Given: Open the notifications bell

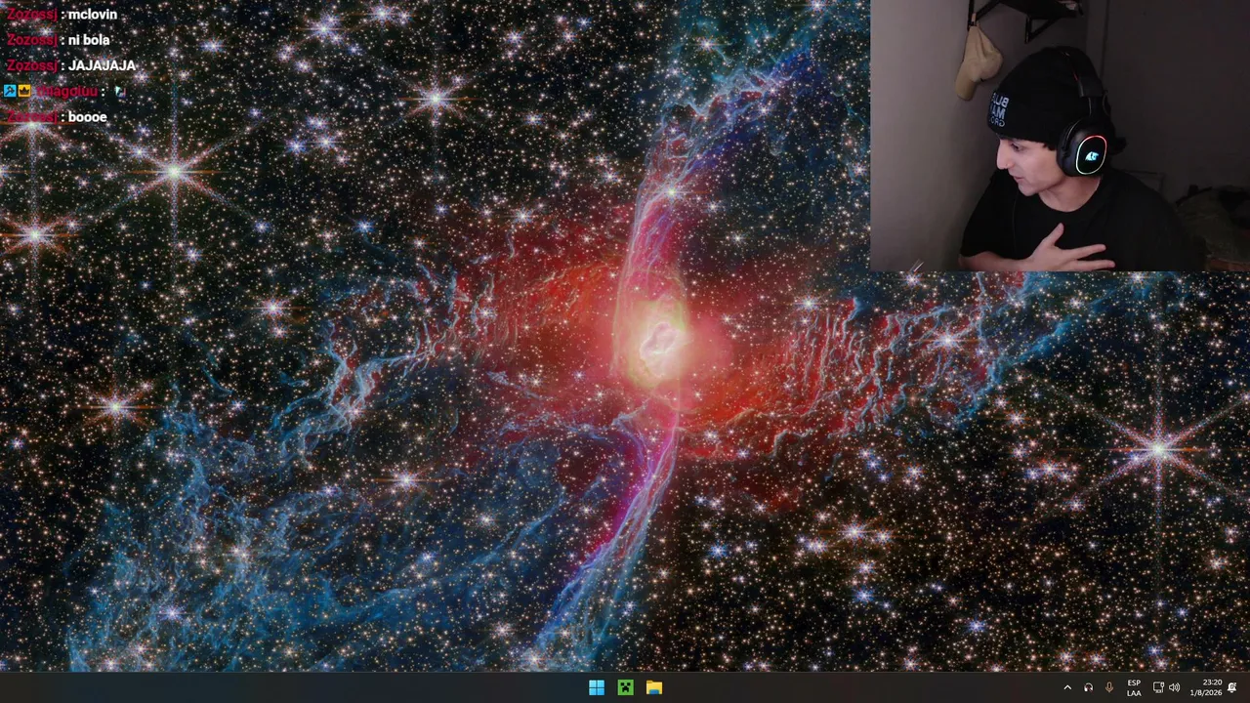Looking at the screenshot, I should (1232, 687).
